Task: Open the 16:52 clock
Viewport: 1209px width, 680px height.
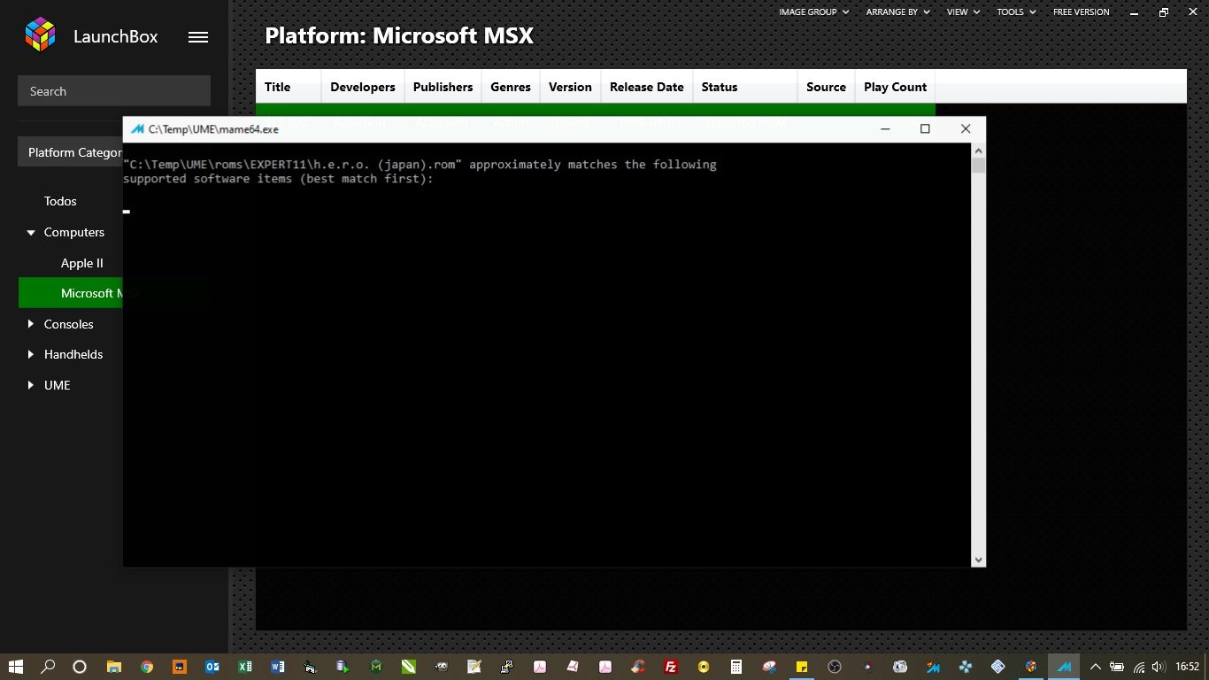Action: [1187, 667]
